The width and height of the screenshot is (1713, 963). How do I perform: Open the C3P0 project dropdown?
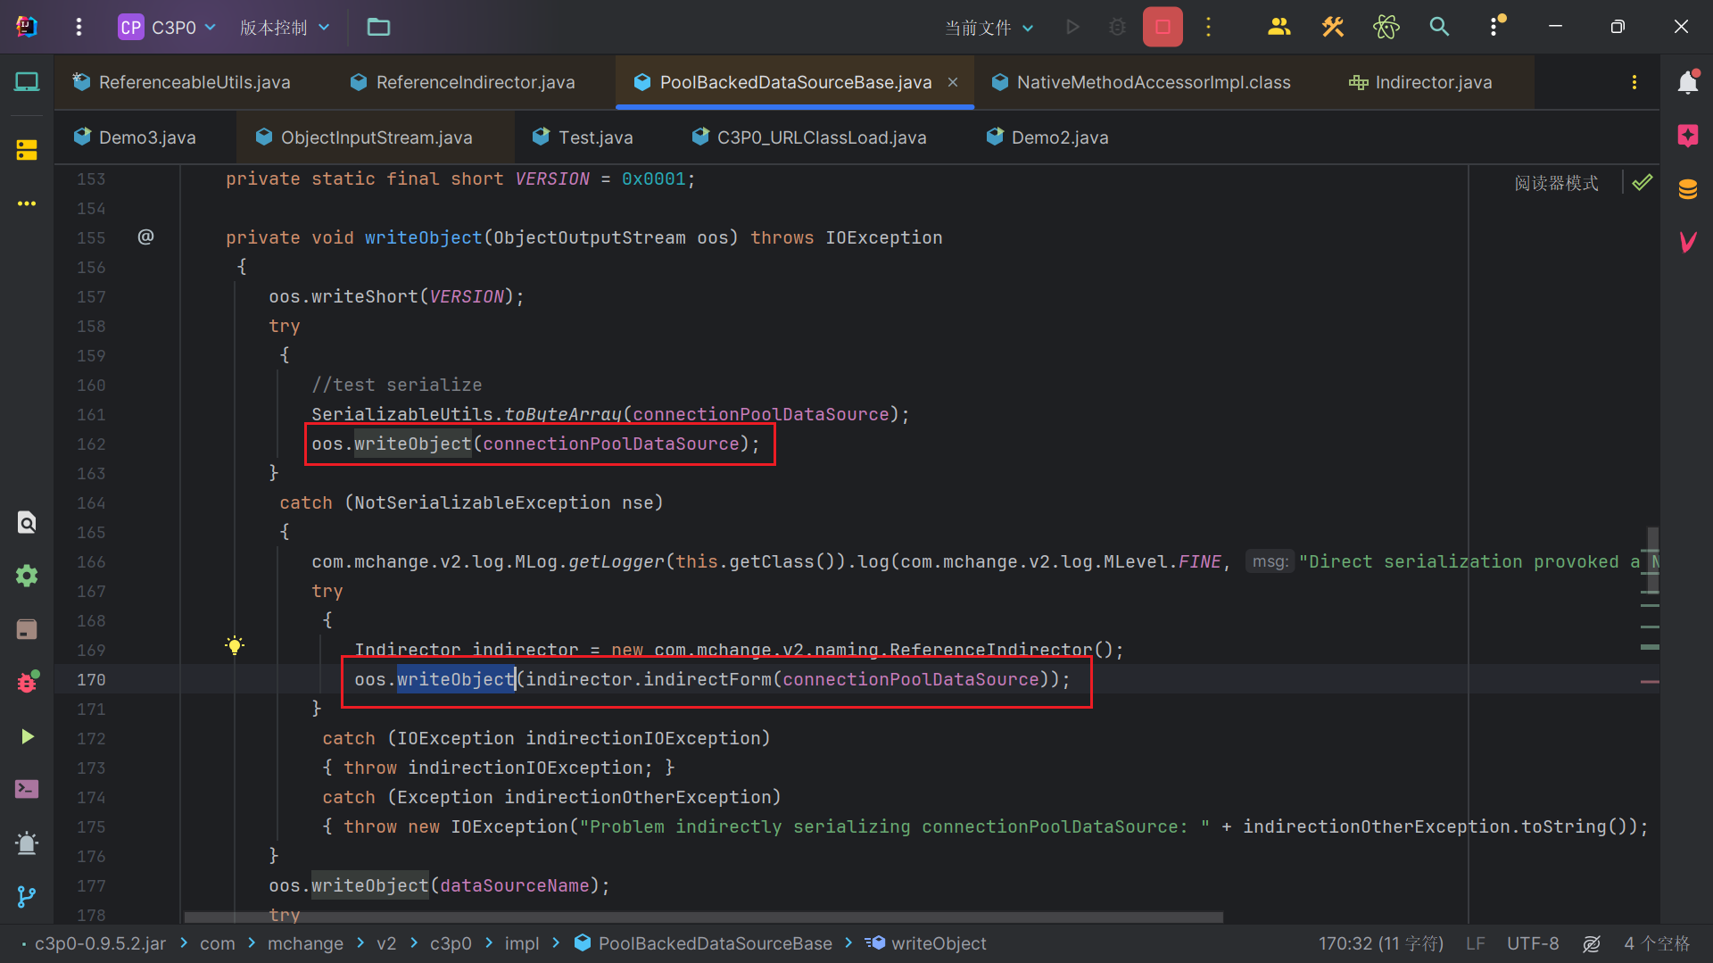point(168,27)
